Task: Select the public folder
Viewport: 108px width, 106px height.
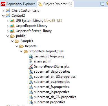Action: [x=21, y=36]
